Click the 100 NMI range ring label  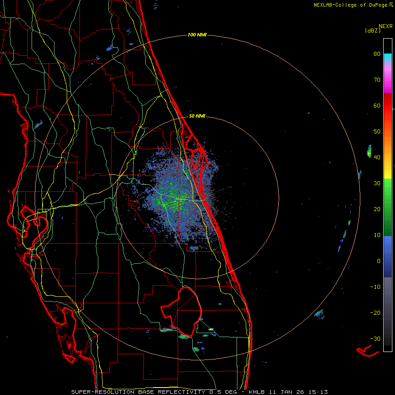[x=197, y=35]
